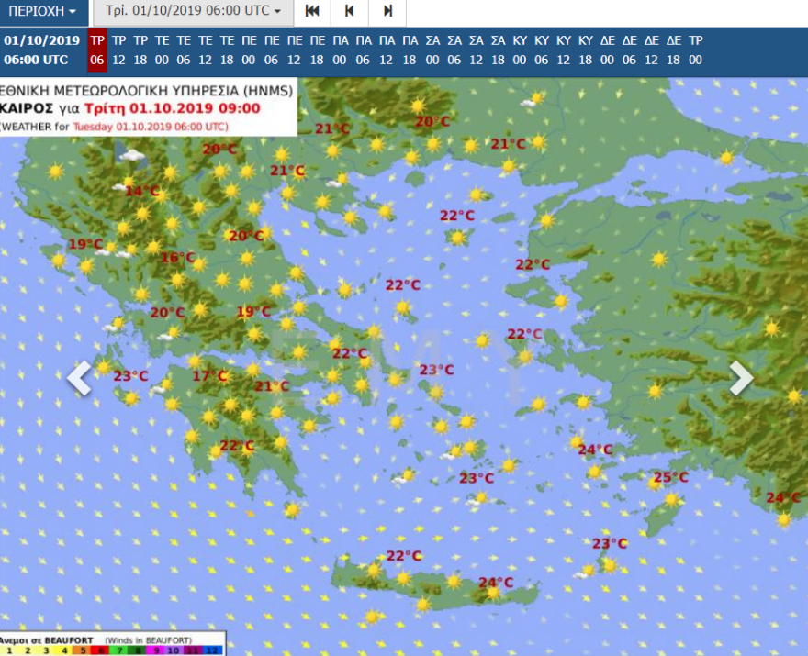The width and height of the screenshot is (808, 656).
Task: Click the right map navigation chevron
Action: coord(742,377)
